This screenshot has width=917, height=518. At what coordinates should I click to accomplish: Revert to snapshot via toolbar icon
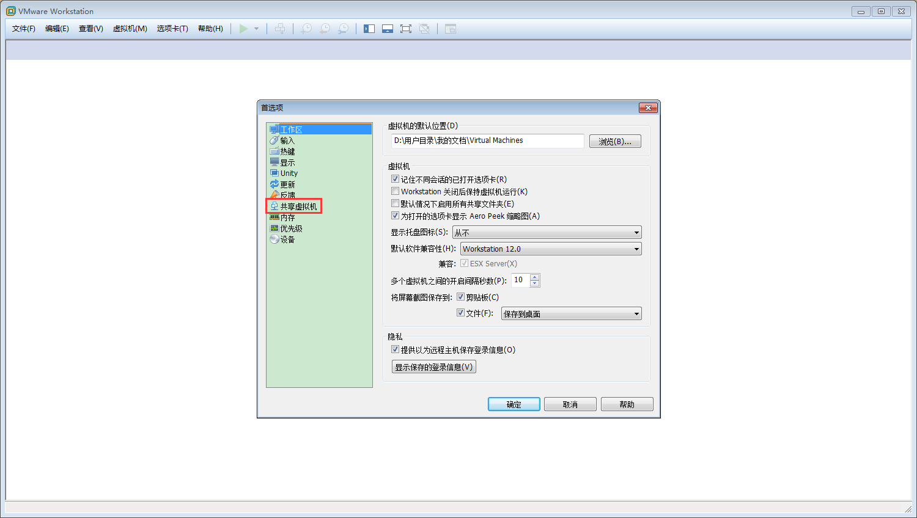325,28
